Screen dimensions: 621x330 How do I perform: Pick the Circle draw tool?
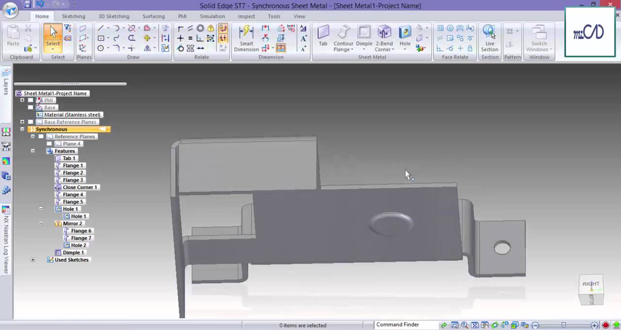pos(101,48)
